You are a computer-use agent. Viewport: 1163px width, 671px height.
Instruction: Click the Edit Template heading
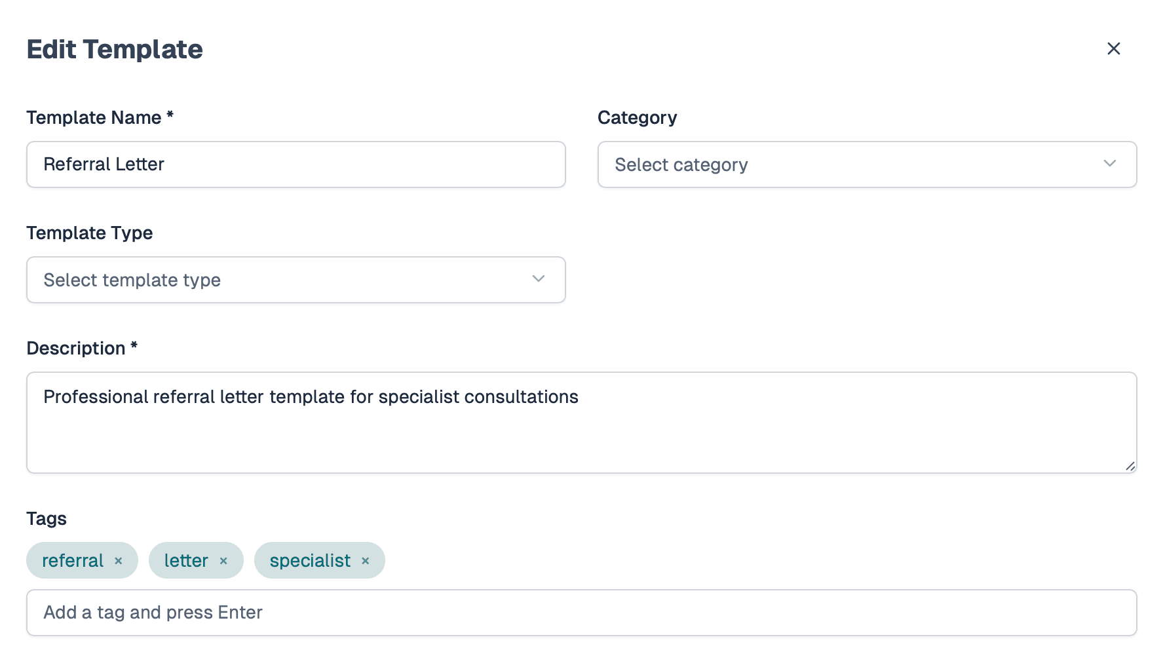(114, 48)
